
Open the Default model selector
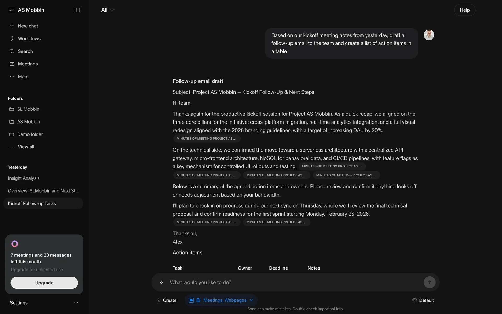point(423,300)
